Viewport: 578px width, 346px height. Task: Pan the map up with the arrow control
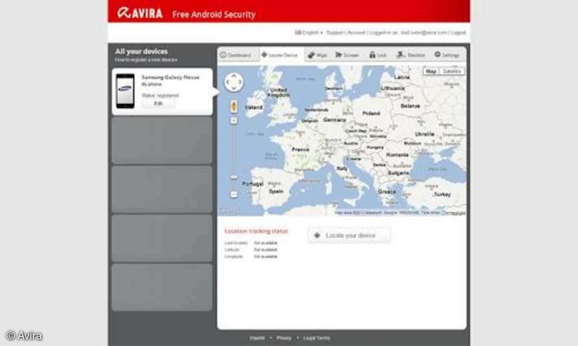[x=234, y=76]
